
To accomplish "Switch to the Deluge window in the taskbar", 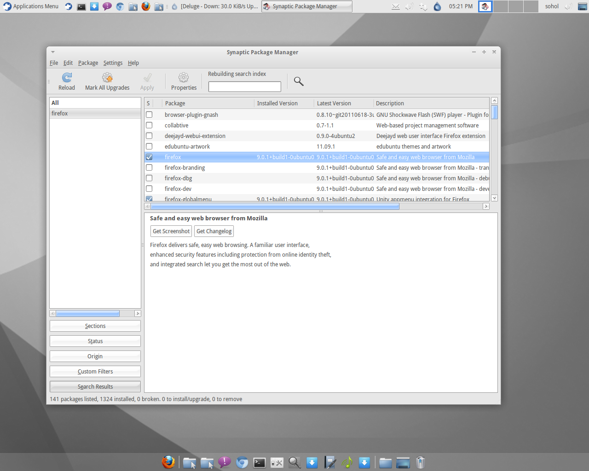I will 214,6.
